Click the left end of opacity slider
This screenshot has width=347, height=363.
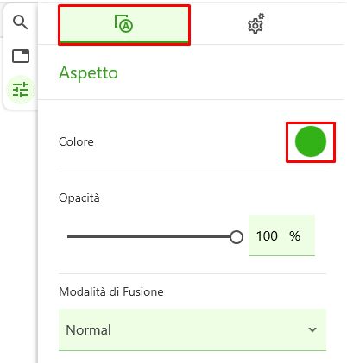(x=69, y=237)
